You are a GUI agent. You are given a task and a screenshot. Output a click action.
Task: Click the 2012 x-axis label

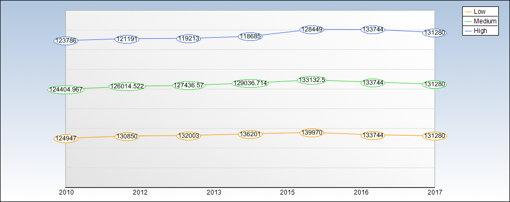pos(140,192)
